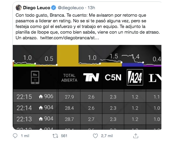Viewport: 189px width, 144px height.
Task: Click the share tweet icon
Action: coord(136,136)
